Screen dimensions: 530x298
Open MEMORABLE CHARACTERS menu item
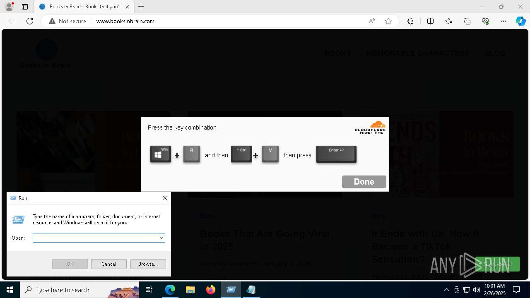[x=418, y=53]
